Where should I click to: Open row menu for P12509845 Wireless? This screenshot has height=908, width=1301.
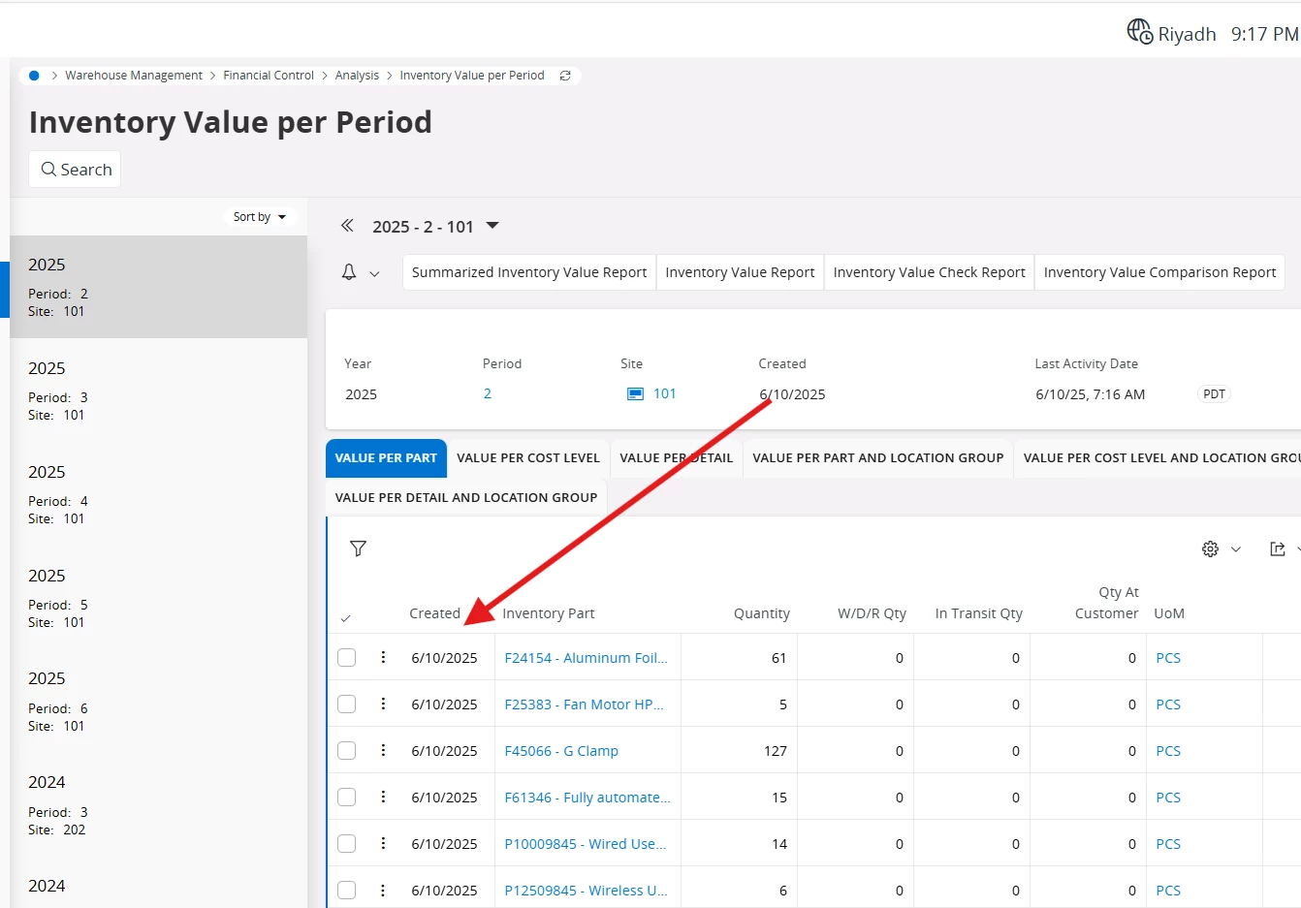point(383,890)
